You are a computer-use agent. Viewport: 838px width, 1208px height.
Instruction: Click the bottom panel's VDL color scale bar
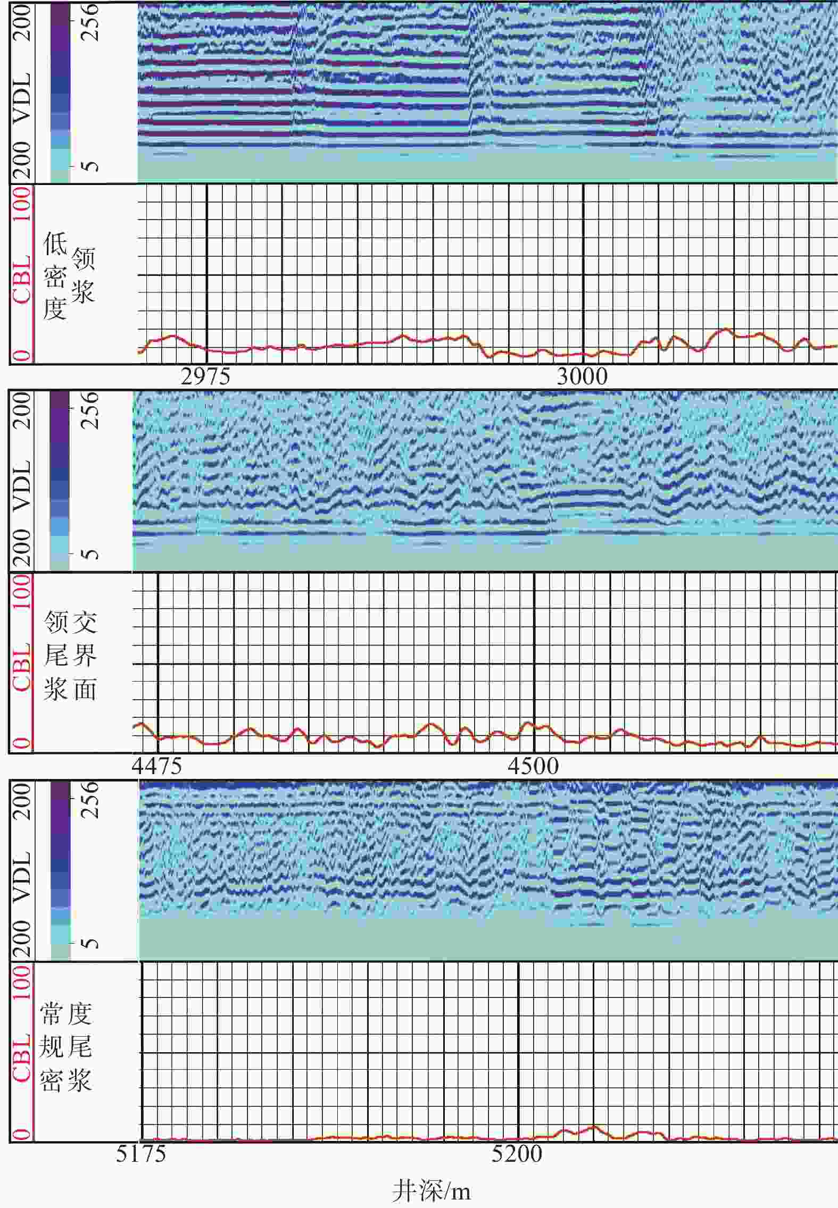[60, 870]
